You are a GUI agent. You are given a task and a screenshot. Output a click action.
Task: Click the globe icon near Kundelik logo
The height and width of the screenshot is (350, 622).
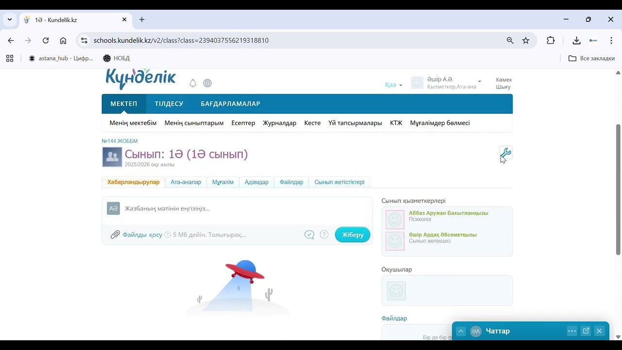(x=207, y=83)
